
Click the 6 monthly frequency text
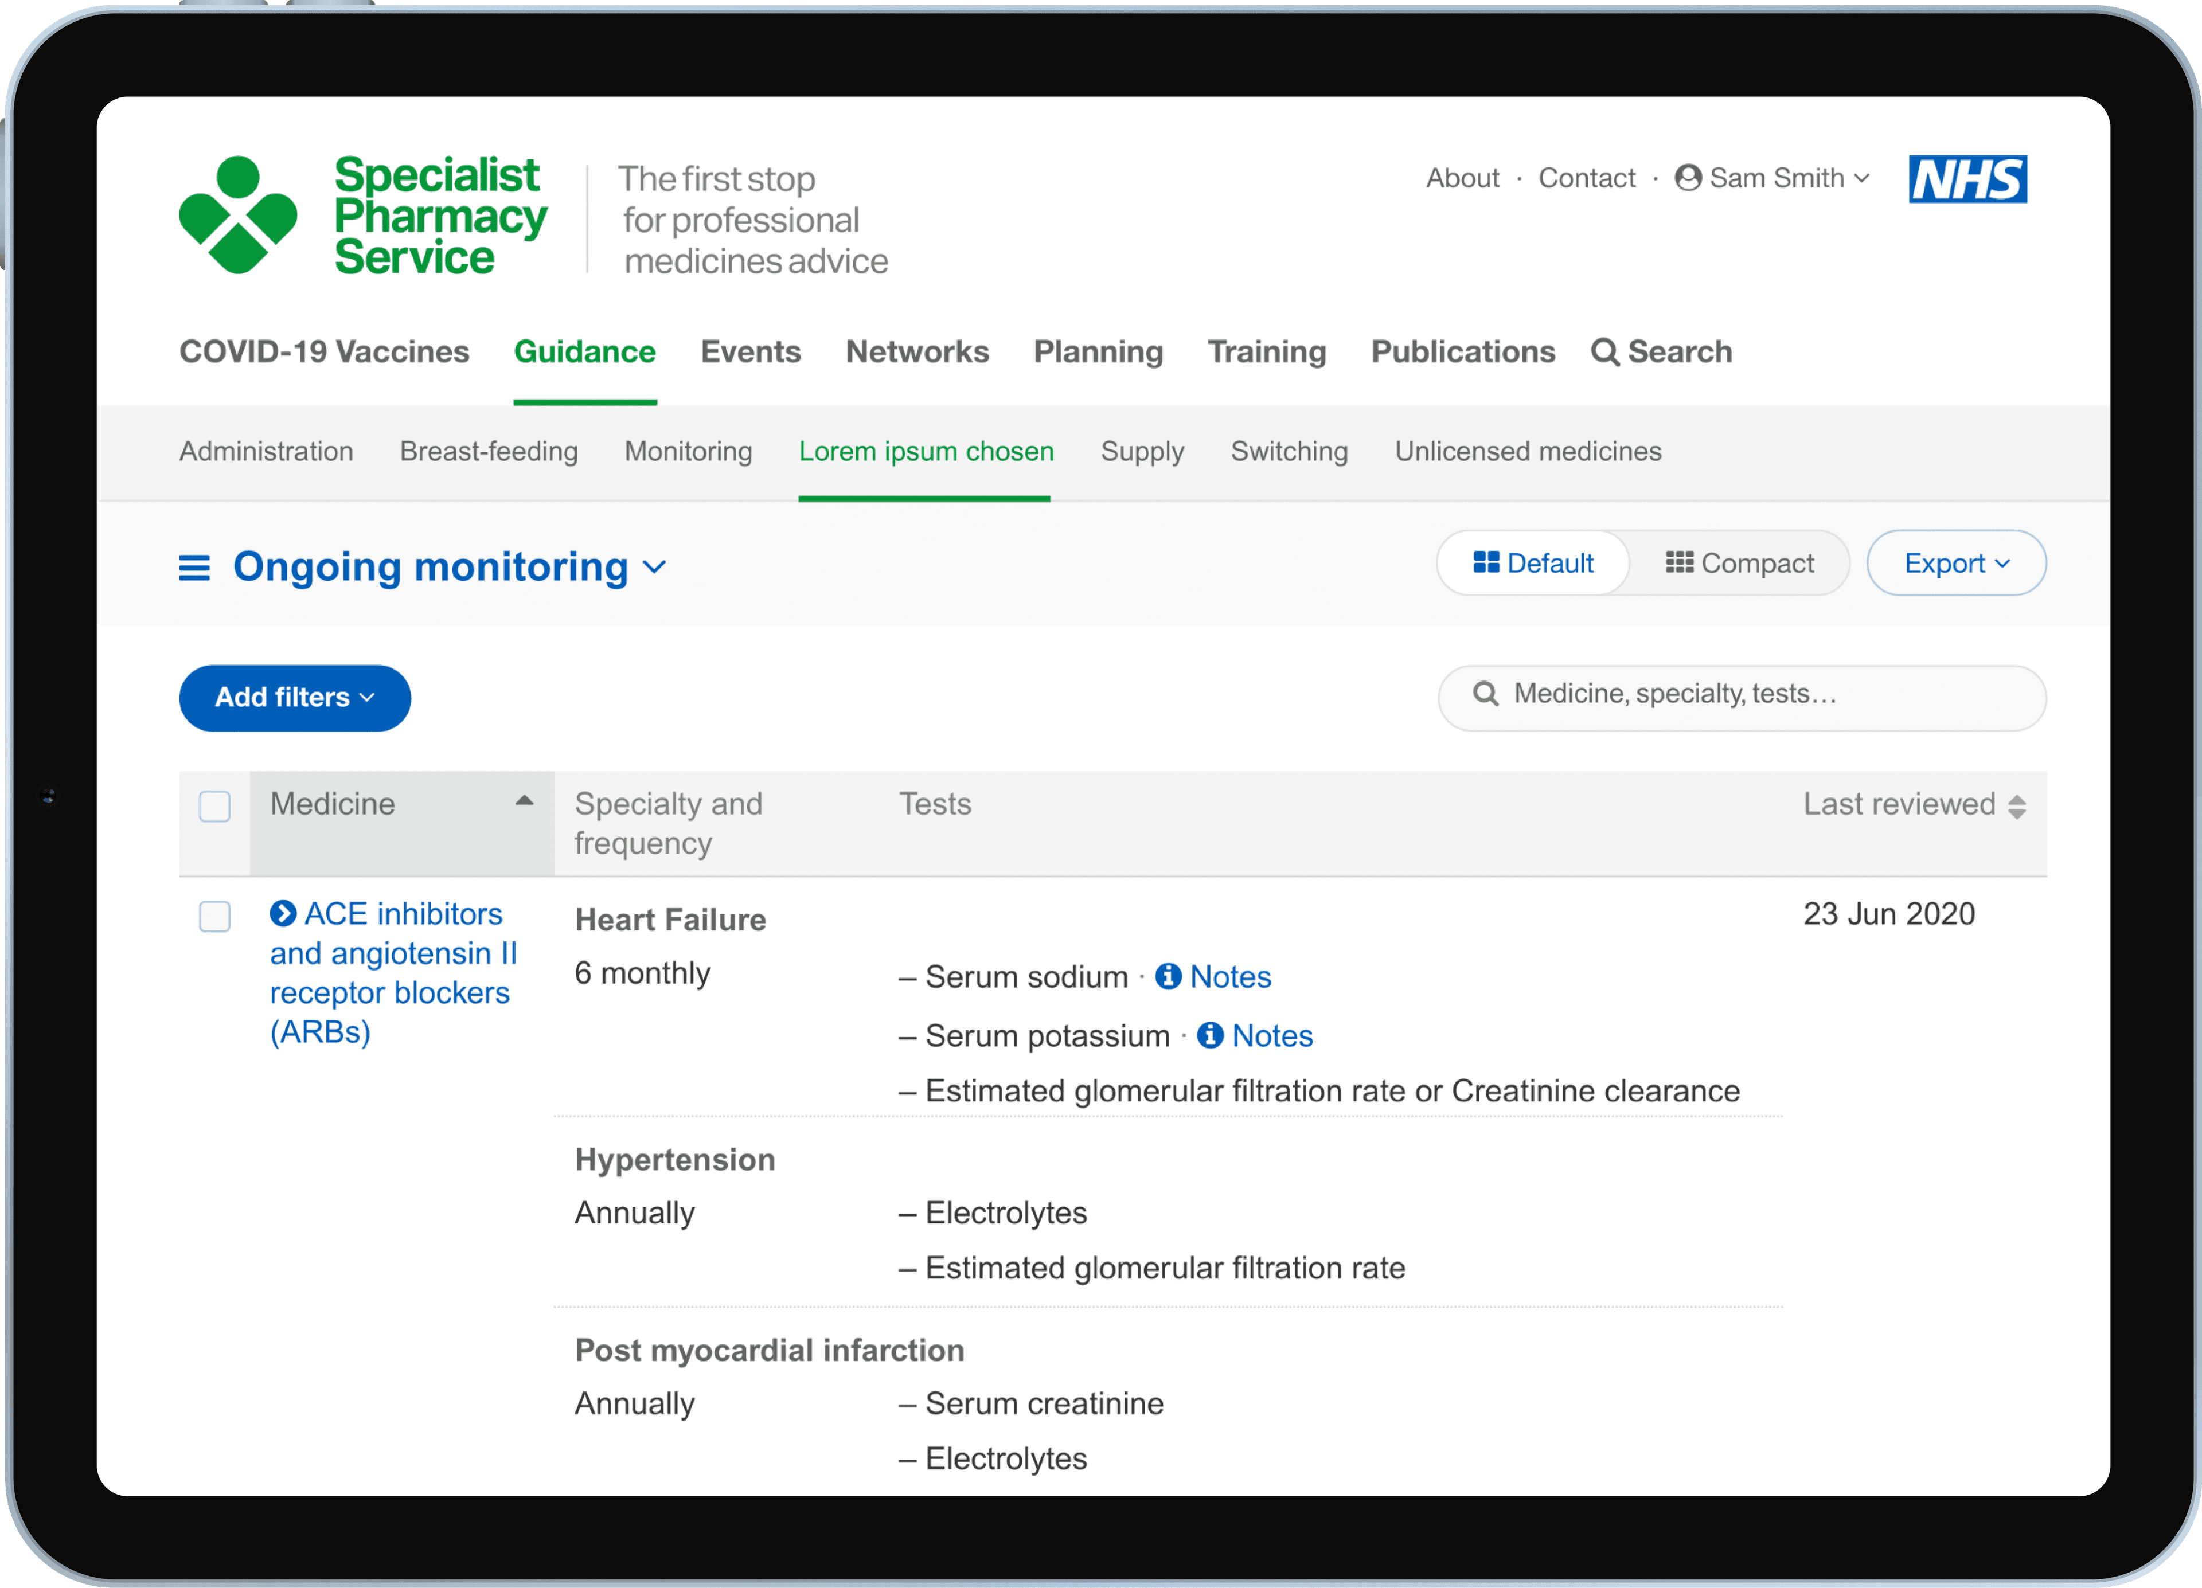[642, 973]
